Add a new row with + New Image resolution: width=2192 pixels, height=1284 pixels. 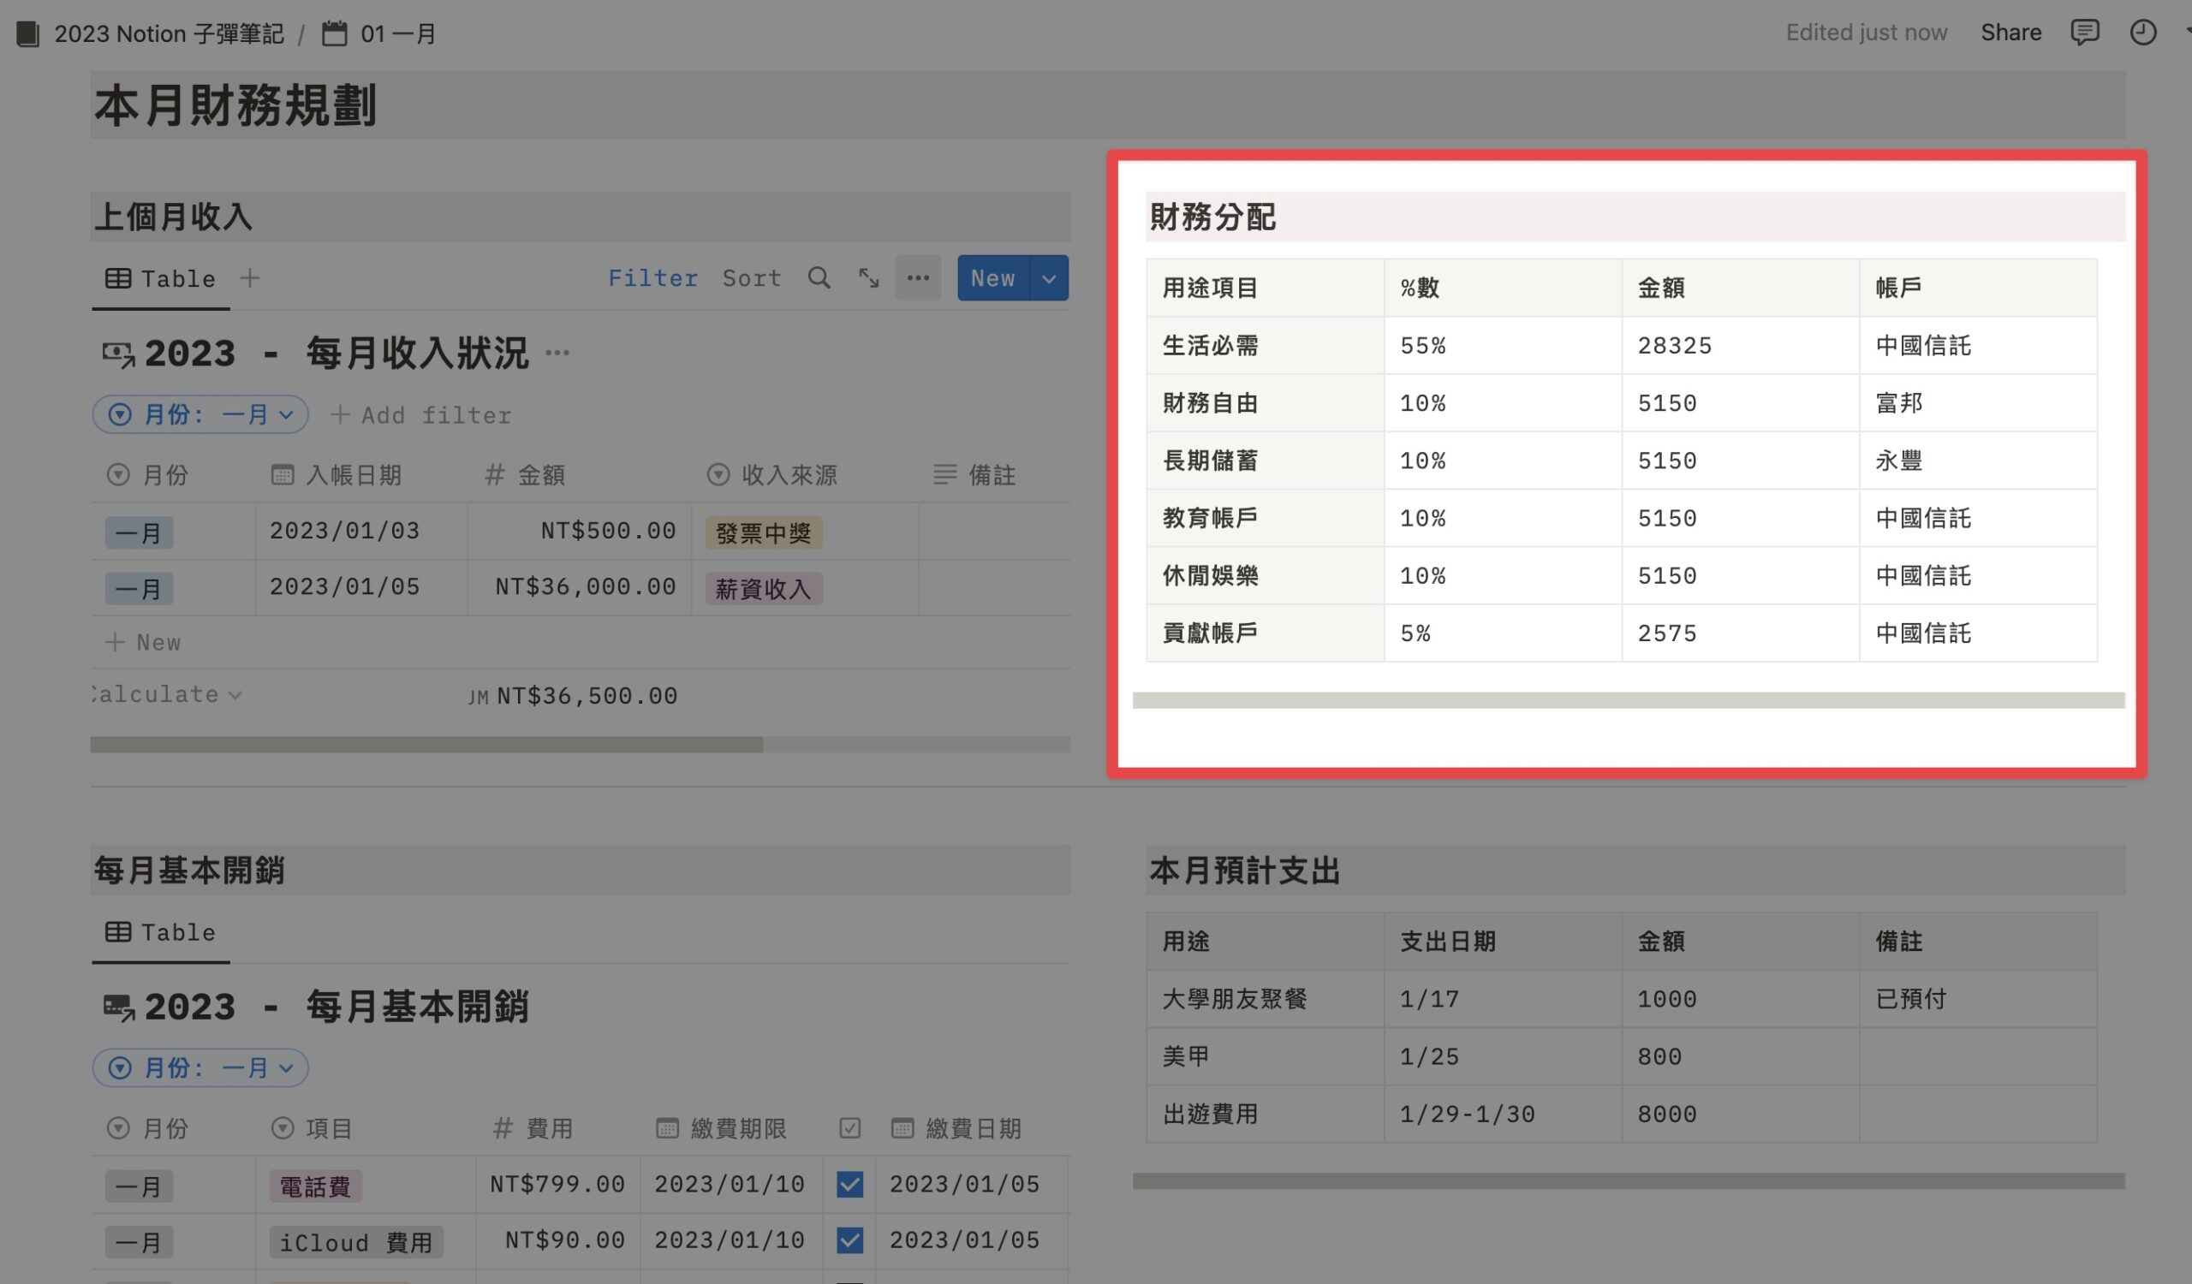[143, 643]
